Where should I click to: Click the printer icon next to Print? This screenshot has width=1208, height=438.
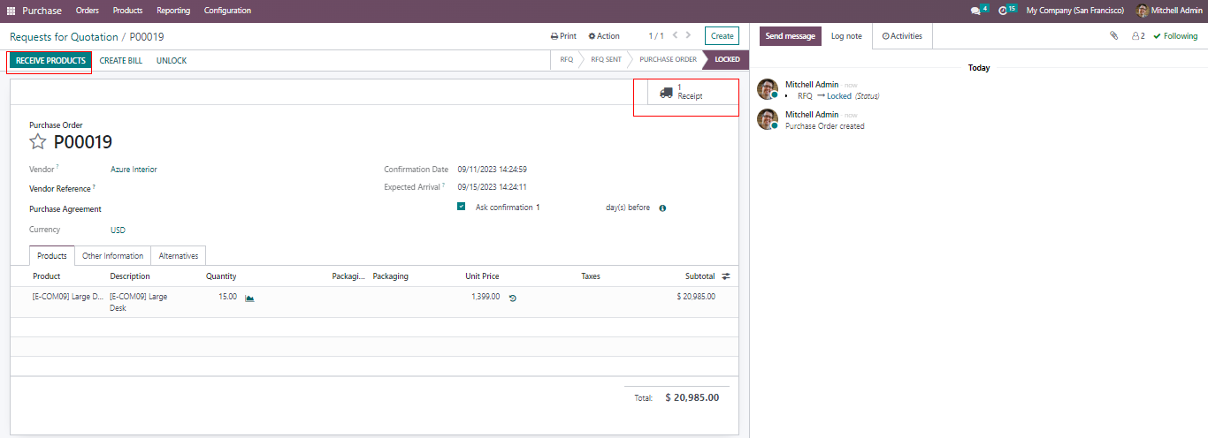(554, 36)
